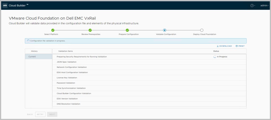Click the Back button
This screenshot has width=271, height=120.
[x=30, y=114]
